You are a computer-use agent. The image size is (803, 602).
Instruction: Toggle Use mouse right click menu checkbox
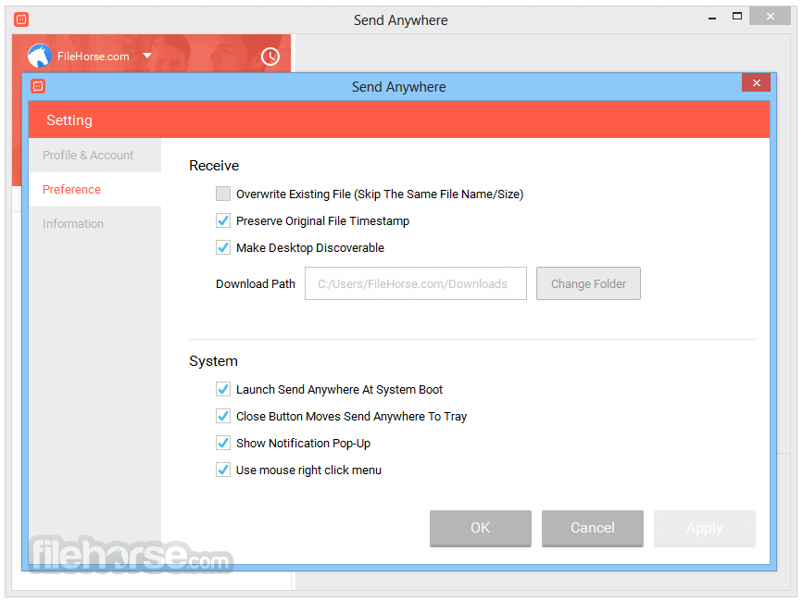[223, 470]
